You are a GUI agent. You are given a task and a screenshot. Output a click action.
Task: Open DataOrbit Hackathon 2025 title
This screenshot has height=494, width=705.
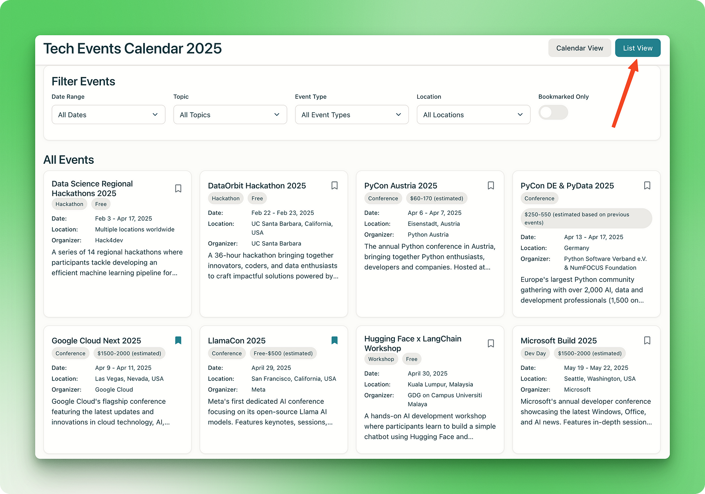[x=257, y=186]
